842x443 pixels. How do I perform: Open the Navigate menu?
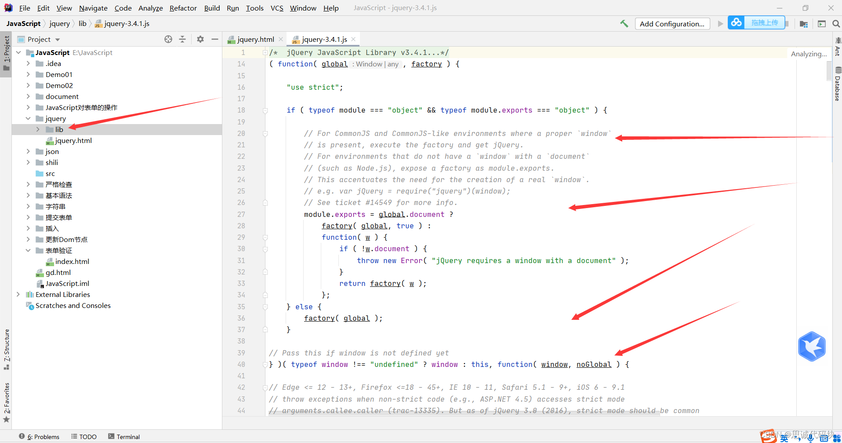93,8
